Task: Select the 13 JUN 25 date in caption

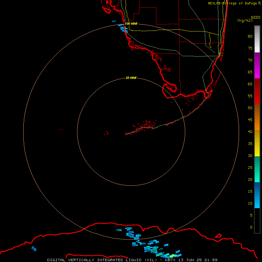Action: [x=190, y=260]
